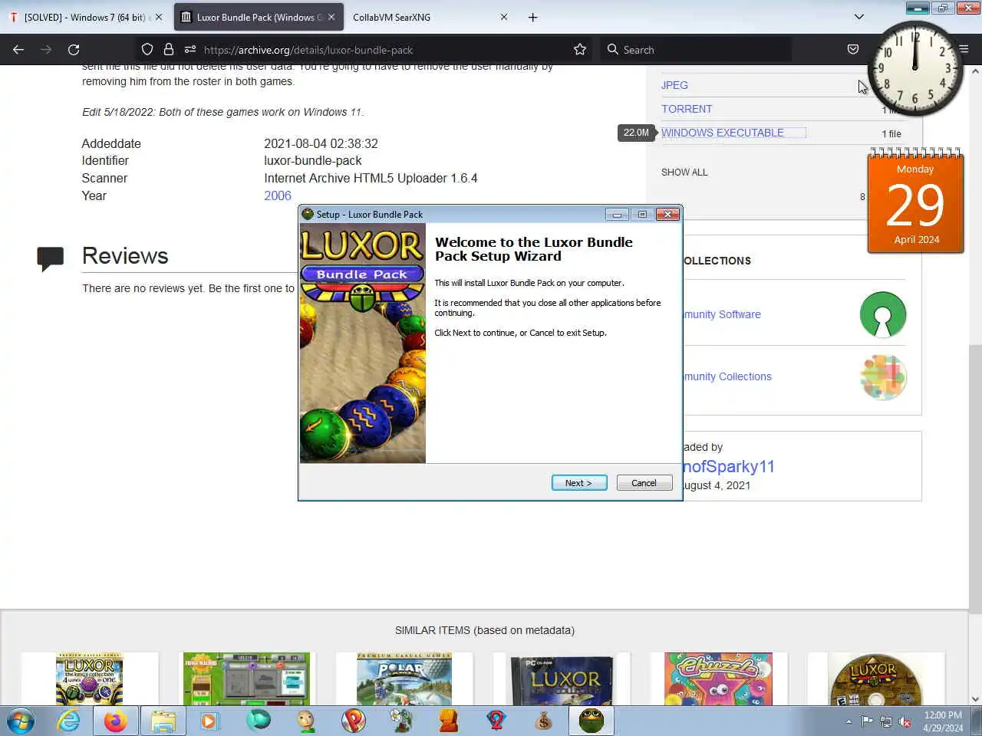Click Next in the Luxor setup wizard
The height and width of the screenshot is (736, 982).
(579, 482)
